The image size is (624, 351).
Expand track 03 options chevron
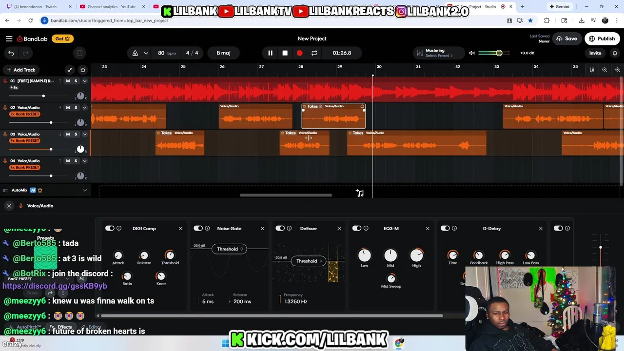[x=85, y=134]
